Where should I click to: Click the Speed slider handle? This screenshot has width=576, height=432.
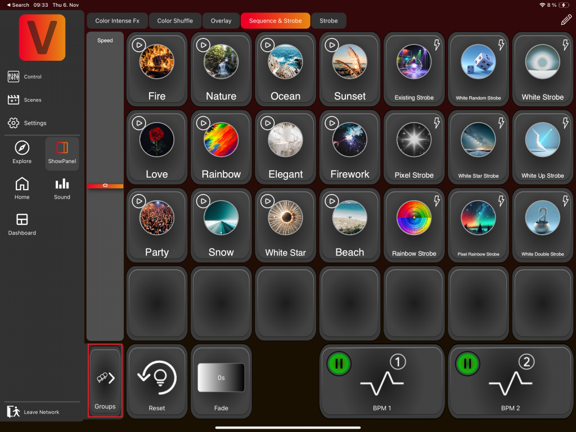[105, 186]
